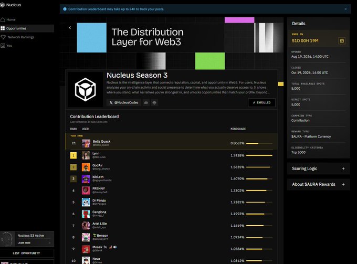The image size is (357, 264).
Task: Click GodAir's avatar
Action: click(86, 167)
